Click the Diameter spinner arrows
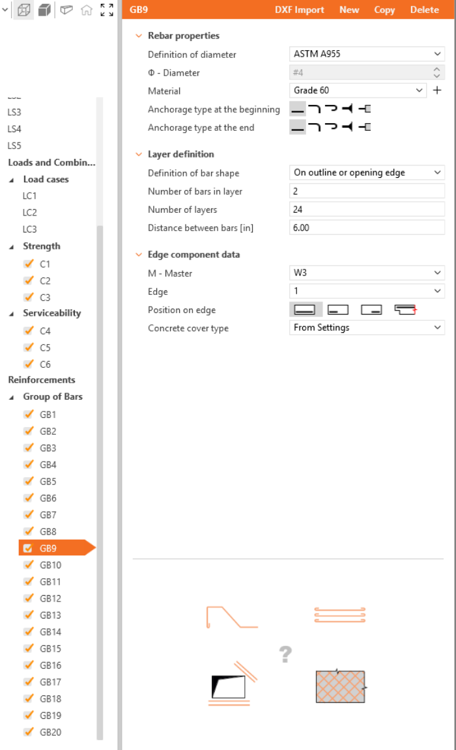Image resolution: width=456 pixels, height=750 pixels. pos(437,73)
